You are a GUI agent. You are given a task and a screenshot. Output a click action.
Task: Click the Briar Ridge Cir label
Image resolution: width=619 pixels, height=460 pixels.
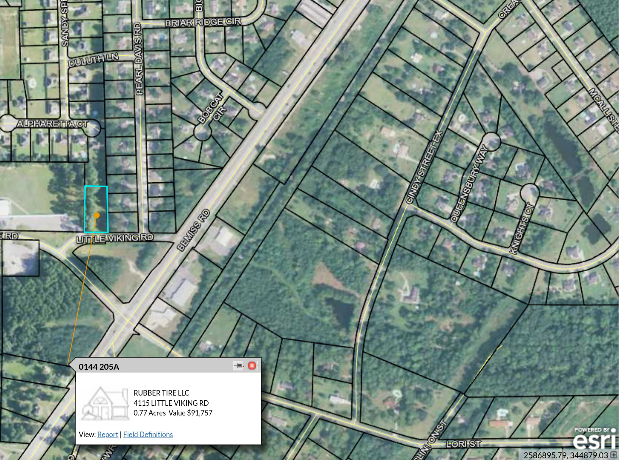tap(203, 22)
